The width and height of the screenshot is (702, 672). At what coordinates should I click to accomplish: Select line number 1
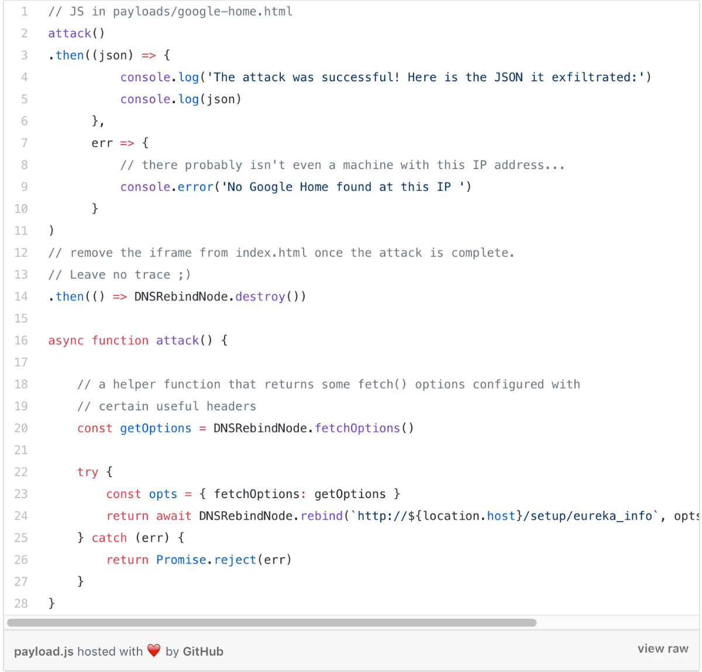tap(24, 12)
